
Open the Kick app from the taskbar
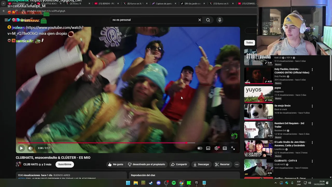[x=189, y=183]
